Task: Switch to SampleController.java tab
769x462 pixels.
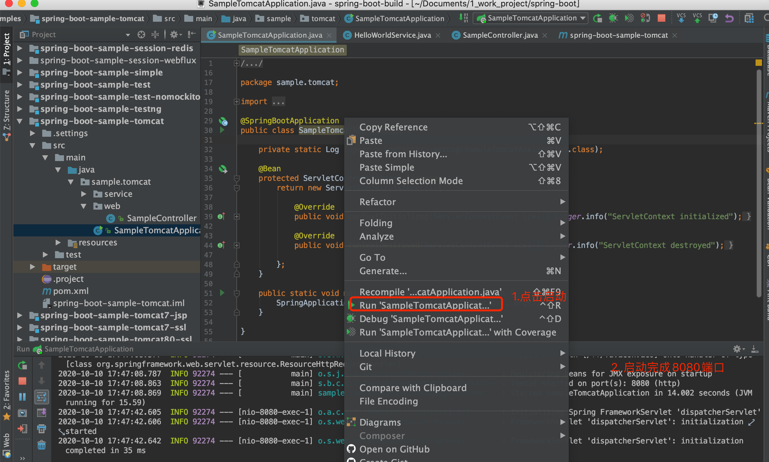Action: [x=500, y=35]
